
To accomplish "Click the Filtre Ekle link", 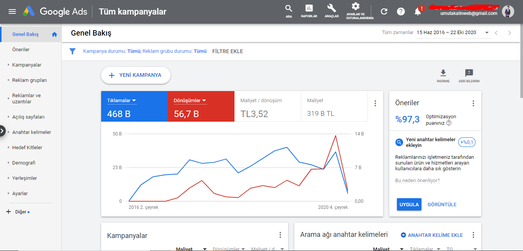I will pos(228,51).
